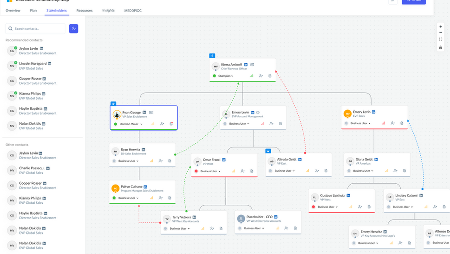Viewport: 450px width, 254px height.
Task: Click the star under Alfredo Geidt's avatar
Action: tap(272, 165)
